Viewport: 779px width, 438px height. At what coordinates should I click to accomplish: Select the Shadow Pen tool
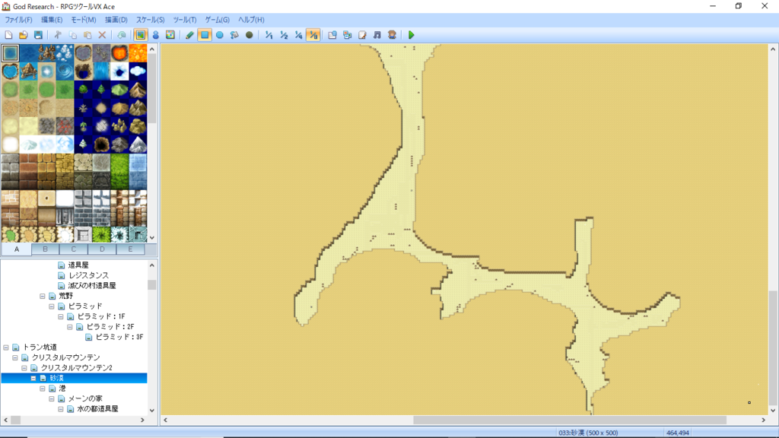(x=250, y=35)
